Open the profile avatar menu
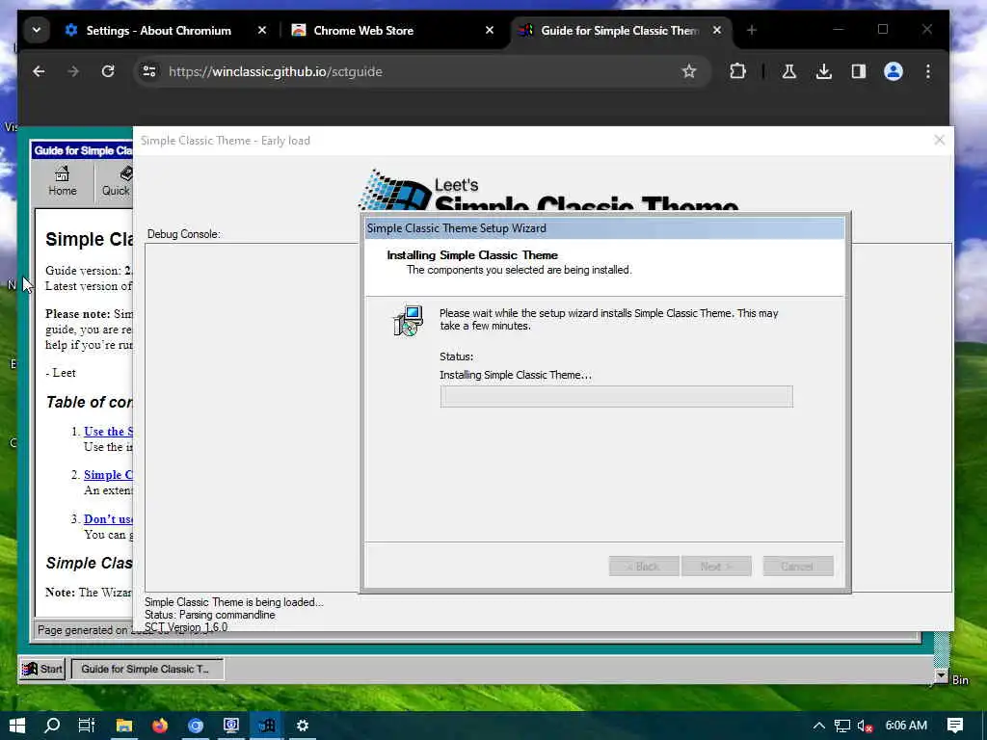The width and height of the screenshot is (987, 740). click(x=893, y=71)
